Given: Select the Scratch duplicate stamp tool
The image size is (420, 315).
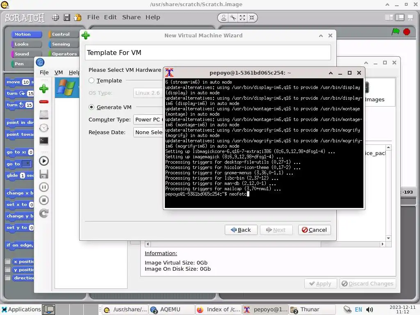Looking at the screenshot, I should tap(224, 18).
